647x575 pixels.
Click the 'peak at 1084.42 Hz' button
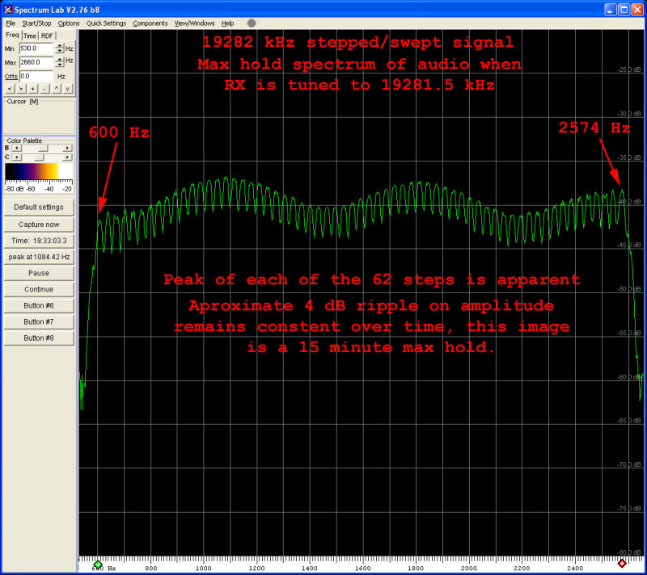click(39, 257)
